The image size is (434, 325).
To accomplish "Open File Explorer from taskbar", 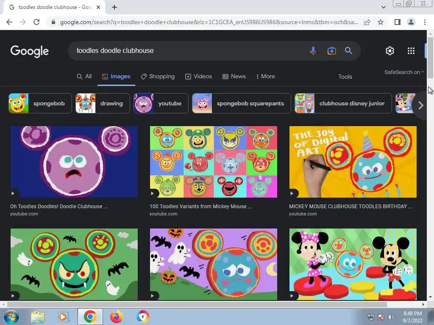I will pyautogui.click(x=38, y=317).
